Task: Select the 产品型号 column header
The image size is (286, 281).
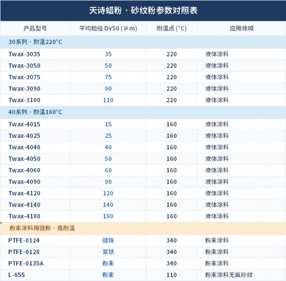Action: point(35,29)
